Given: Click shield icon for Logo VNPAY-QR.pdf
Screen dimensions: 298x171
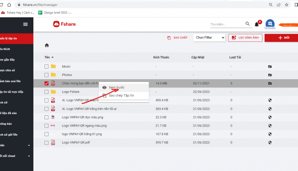Looking at the screenshot, I should click(x=270, y=142).
